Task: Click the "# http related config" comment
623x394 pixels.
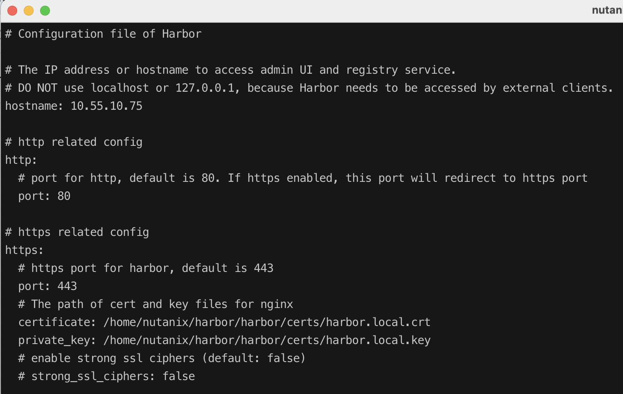Action: tap(74, 142)
